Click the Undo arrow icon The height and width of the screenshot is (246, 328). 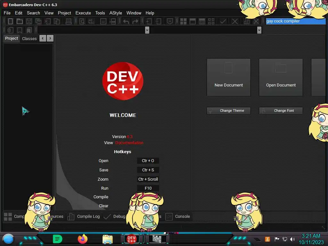126,21
